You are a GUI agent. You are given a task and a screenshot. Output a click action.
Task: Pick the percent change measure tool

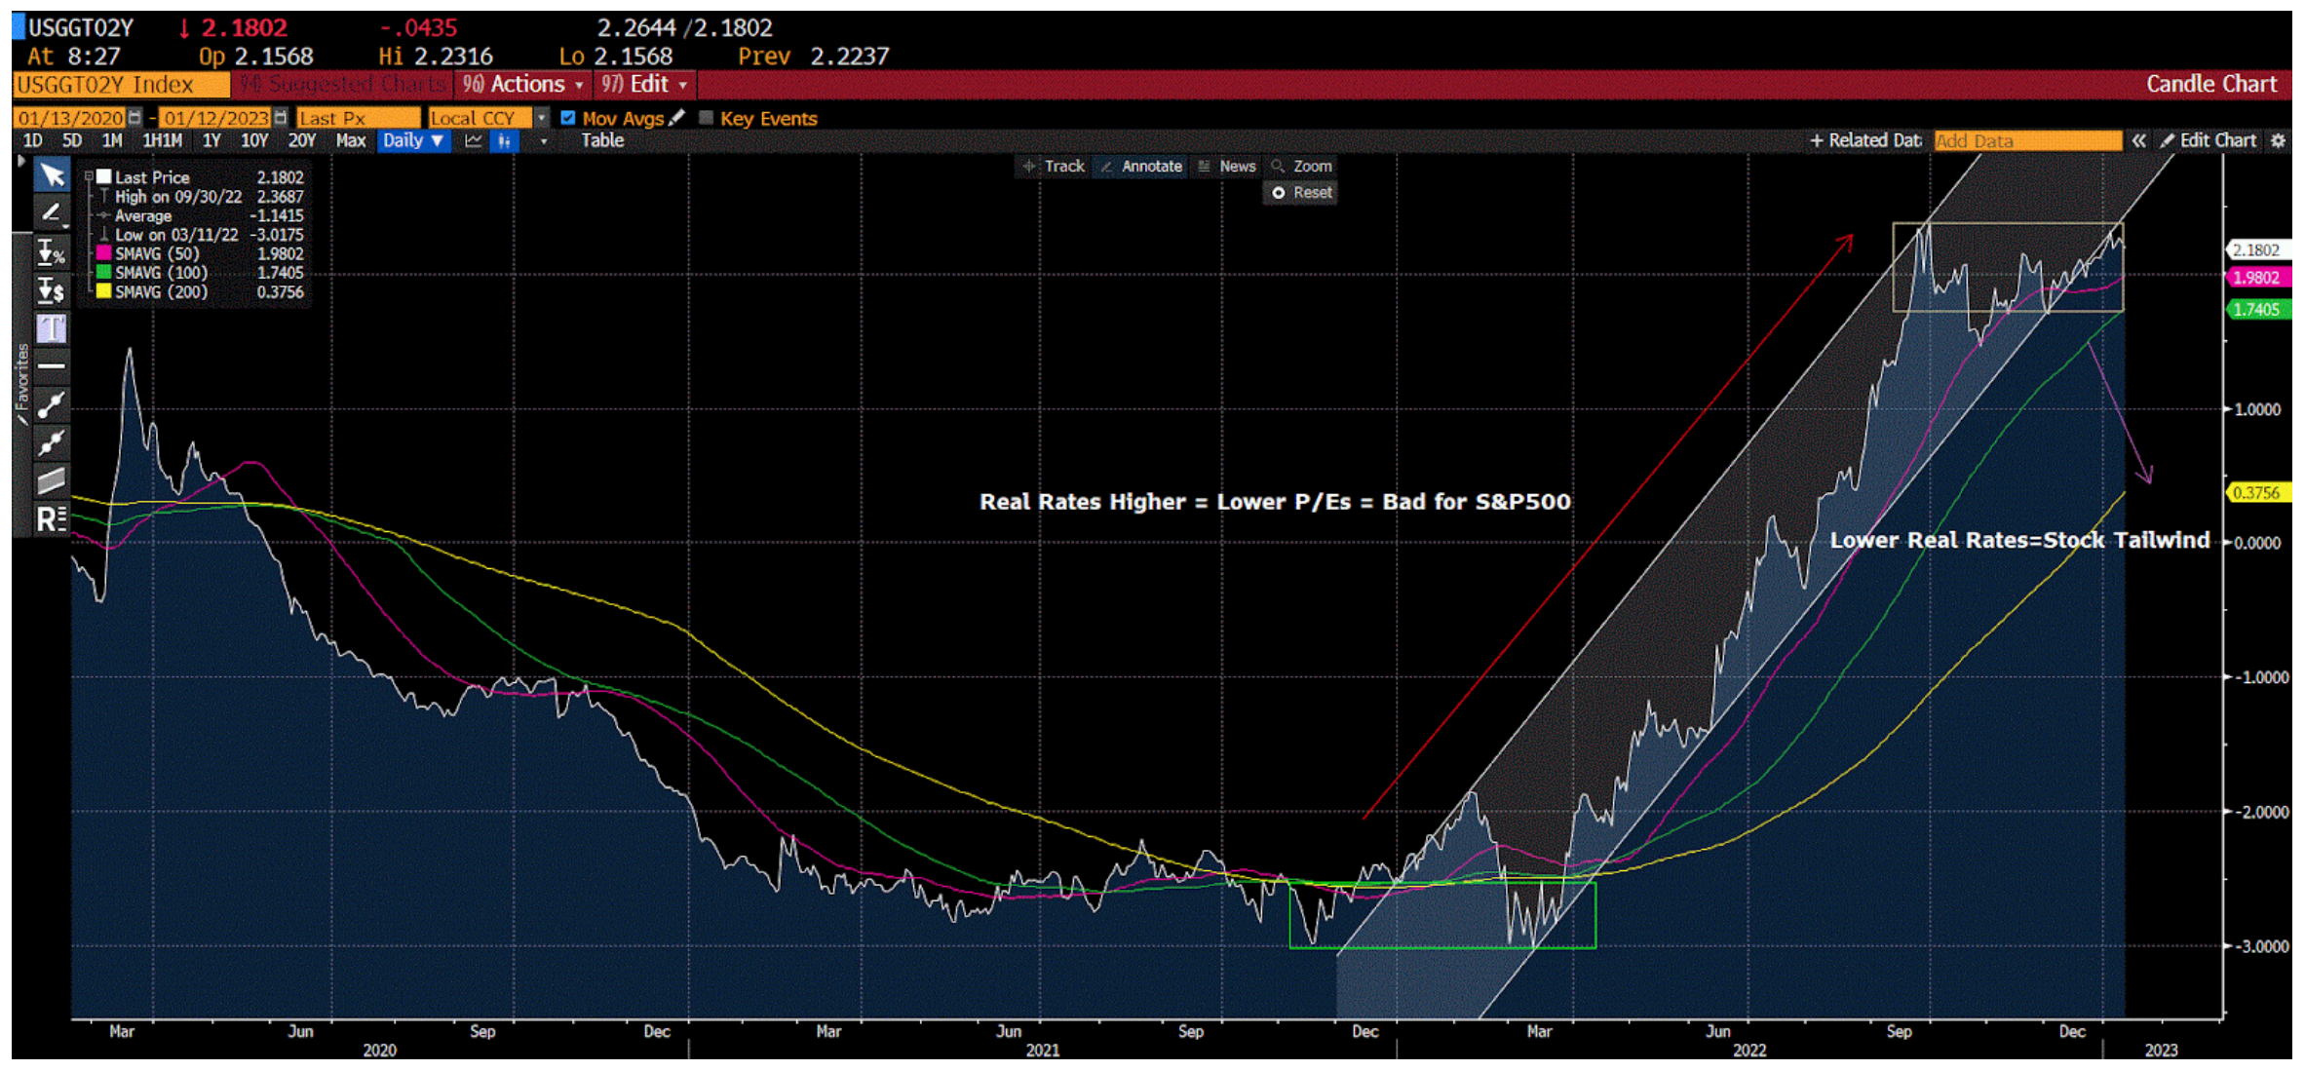(x=52, y=252)
